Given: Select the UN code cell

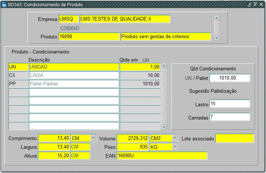Looking at the screenshot, I should click(x=18, y=67).
